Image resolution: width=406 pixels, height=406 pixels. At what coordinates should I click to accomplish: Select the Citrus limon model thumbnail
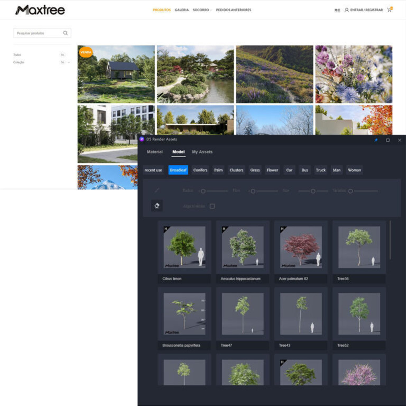184,247
